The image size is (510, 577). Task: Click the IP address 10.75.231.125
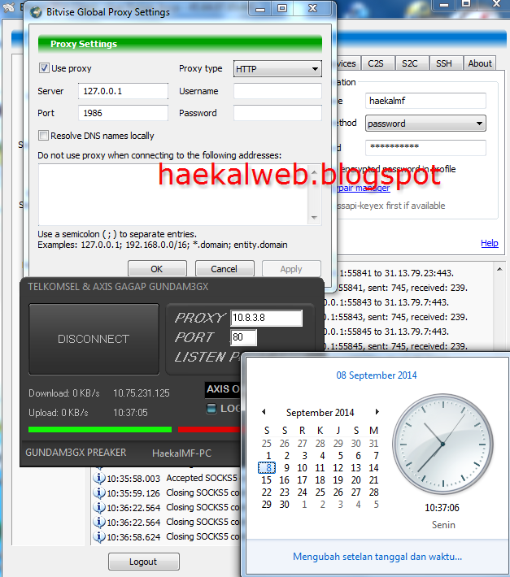[x=142, y=393]
